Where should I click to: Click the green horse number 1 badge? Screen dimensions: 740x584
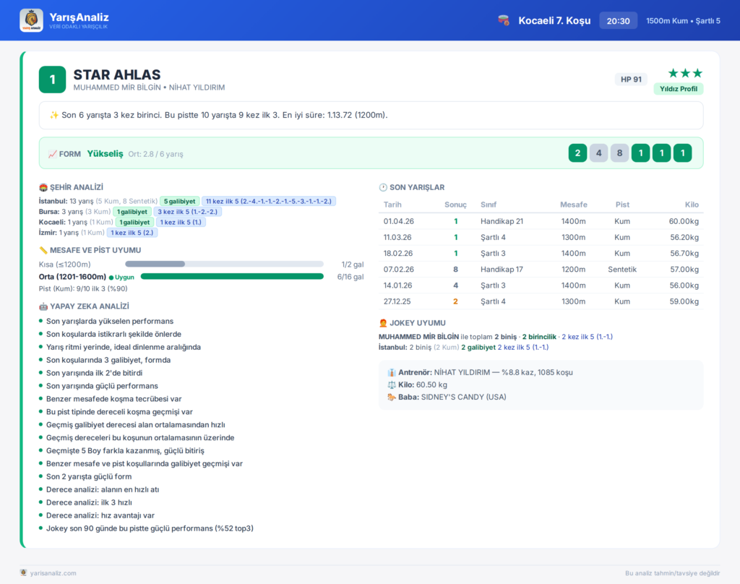click(x=52, y=80)
